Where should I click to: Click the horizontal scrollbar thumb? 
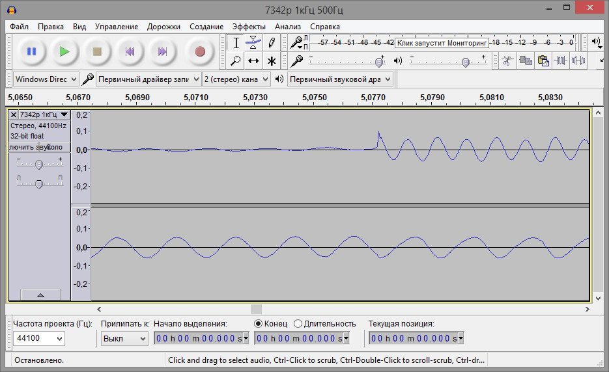pyautogui.click(x=256, y=309)
